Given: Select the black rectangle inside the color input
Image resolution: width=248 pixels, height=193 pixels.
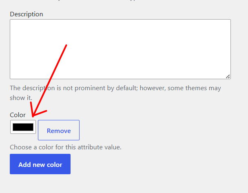Looking at the screenshot, I should [23, 127].
